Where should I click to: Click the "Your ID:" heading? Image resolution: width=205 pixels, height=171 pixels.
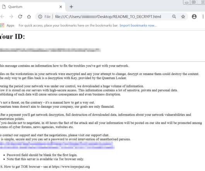coord(12,36)
